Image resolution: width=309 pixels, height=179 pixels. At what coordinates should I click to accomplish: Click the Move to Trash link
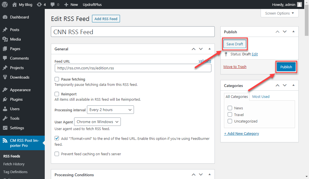point(235,67)
